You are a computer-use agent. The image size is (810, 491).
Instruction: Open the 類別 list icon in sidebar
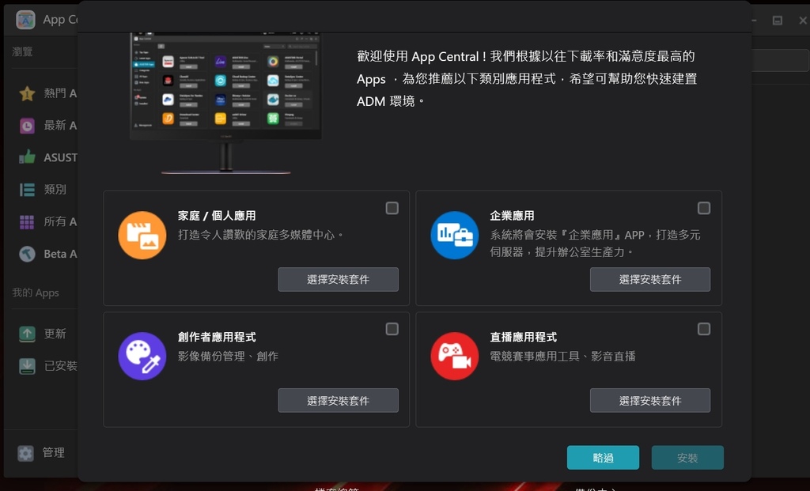[27, 190]
